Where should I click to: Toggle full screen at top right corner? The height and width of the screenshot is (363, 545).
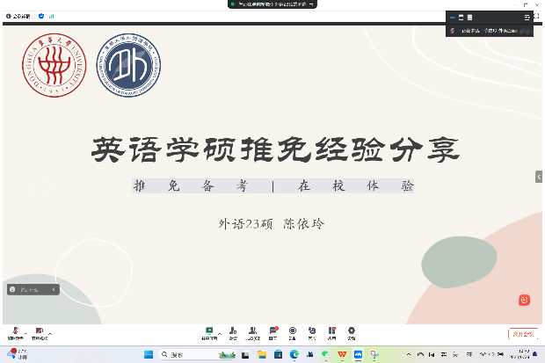[x=537, y=16]
